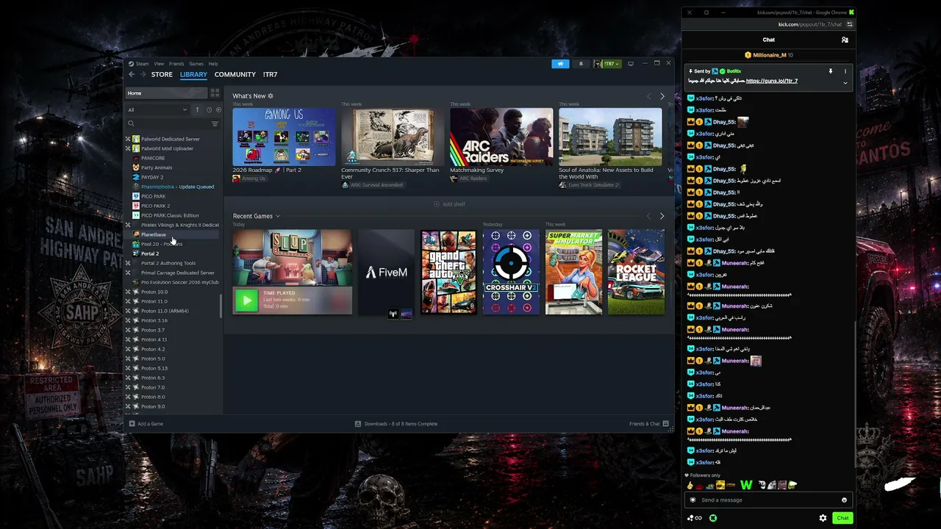This screenshot has height=529, width=941.
Task: Expand the Recent Games shelf dropdown
Action: 278,216
